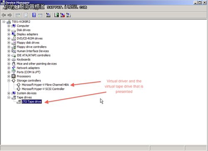
Task: Click the Forward arrow toolbar icon
Action: pyautogui.click(x=10, y=15)
